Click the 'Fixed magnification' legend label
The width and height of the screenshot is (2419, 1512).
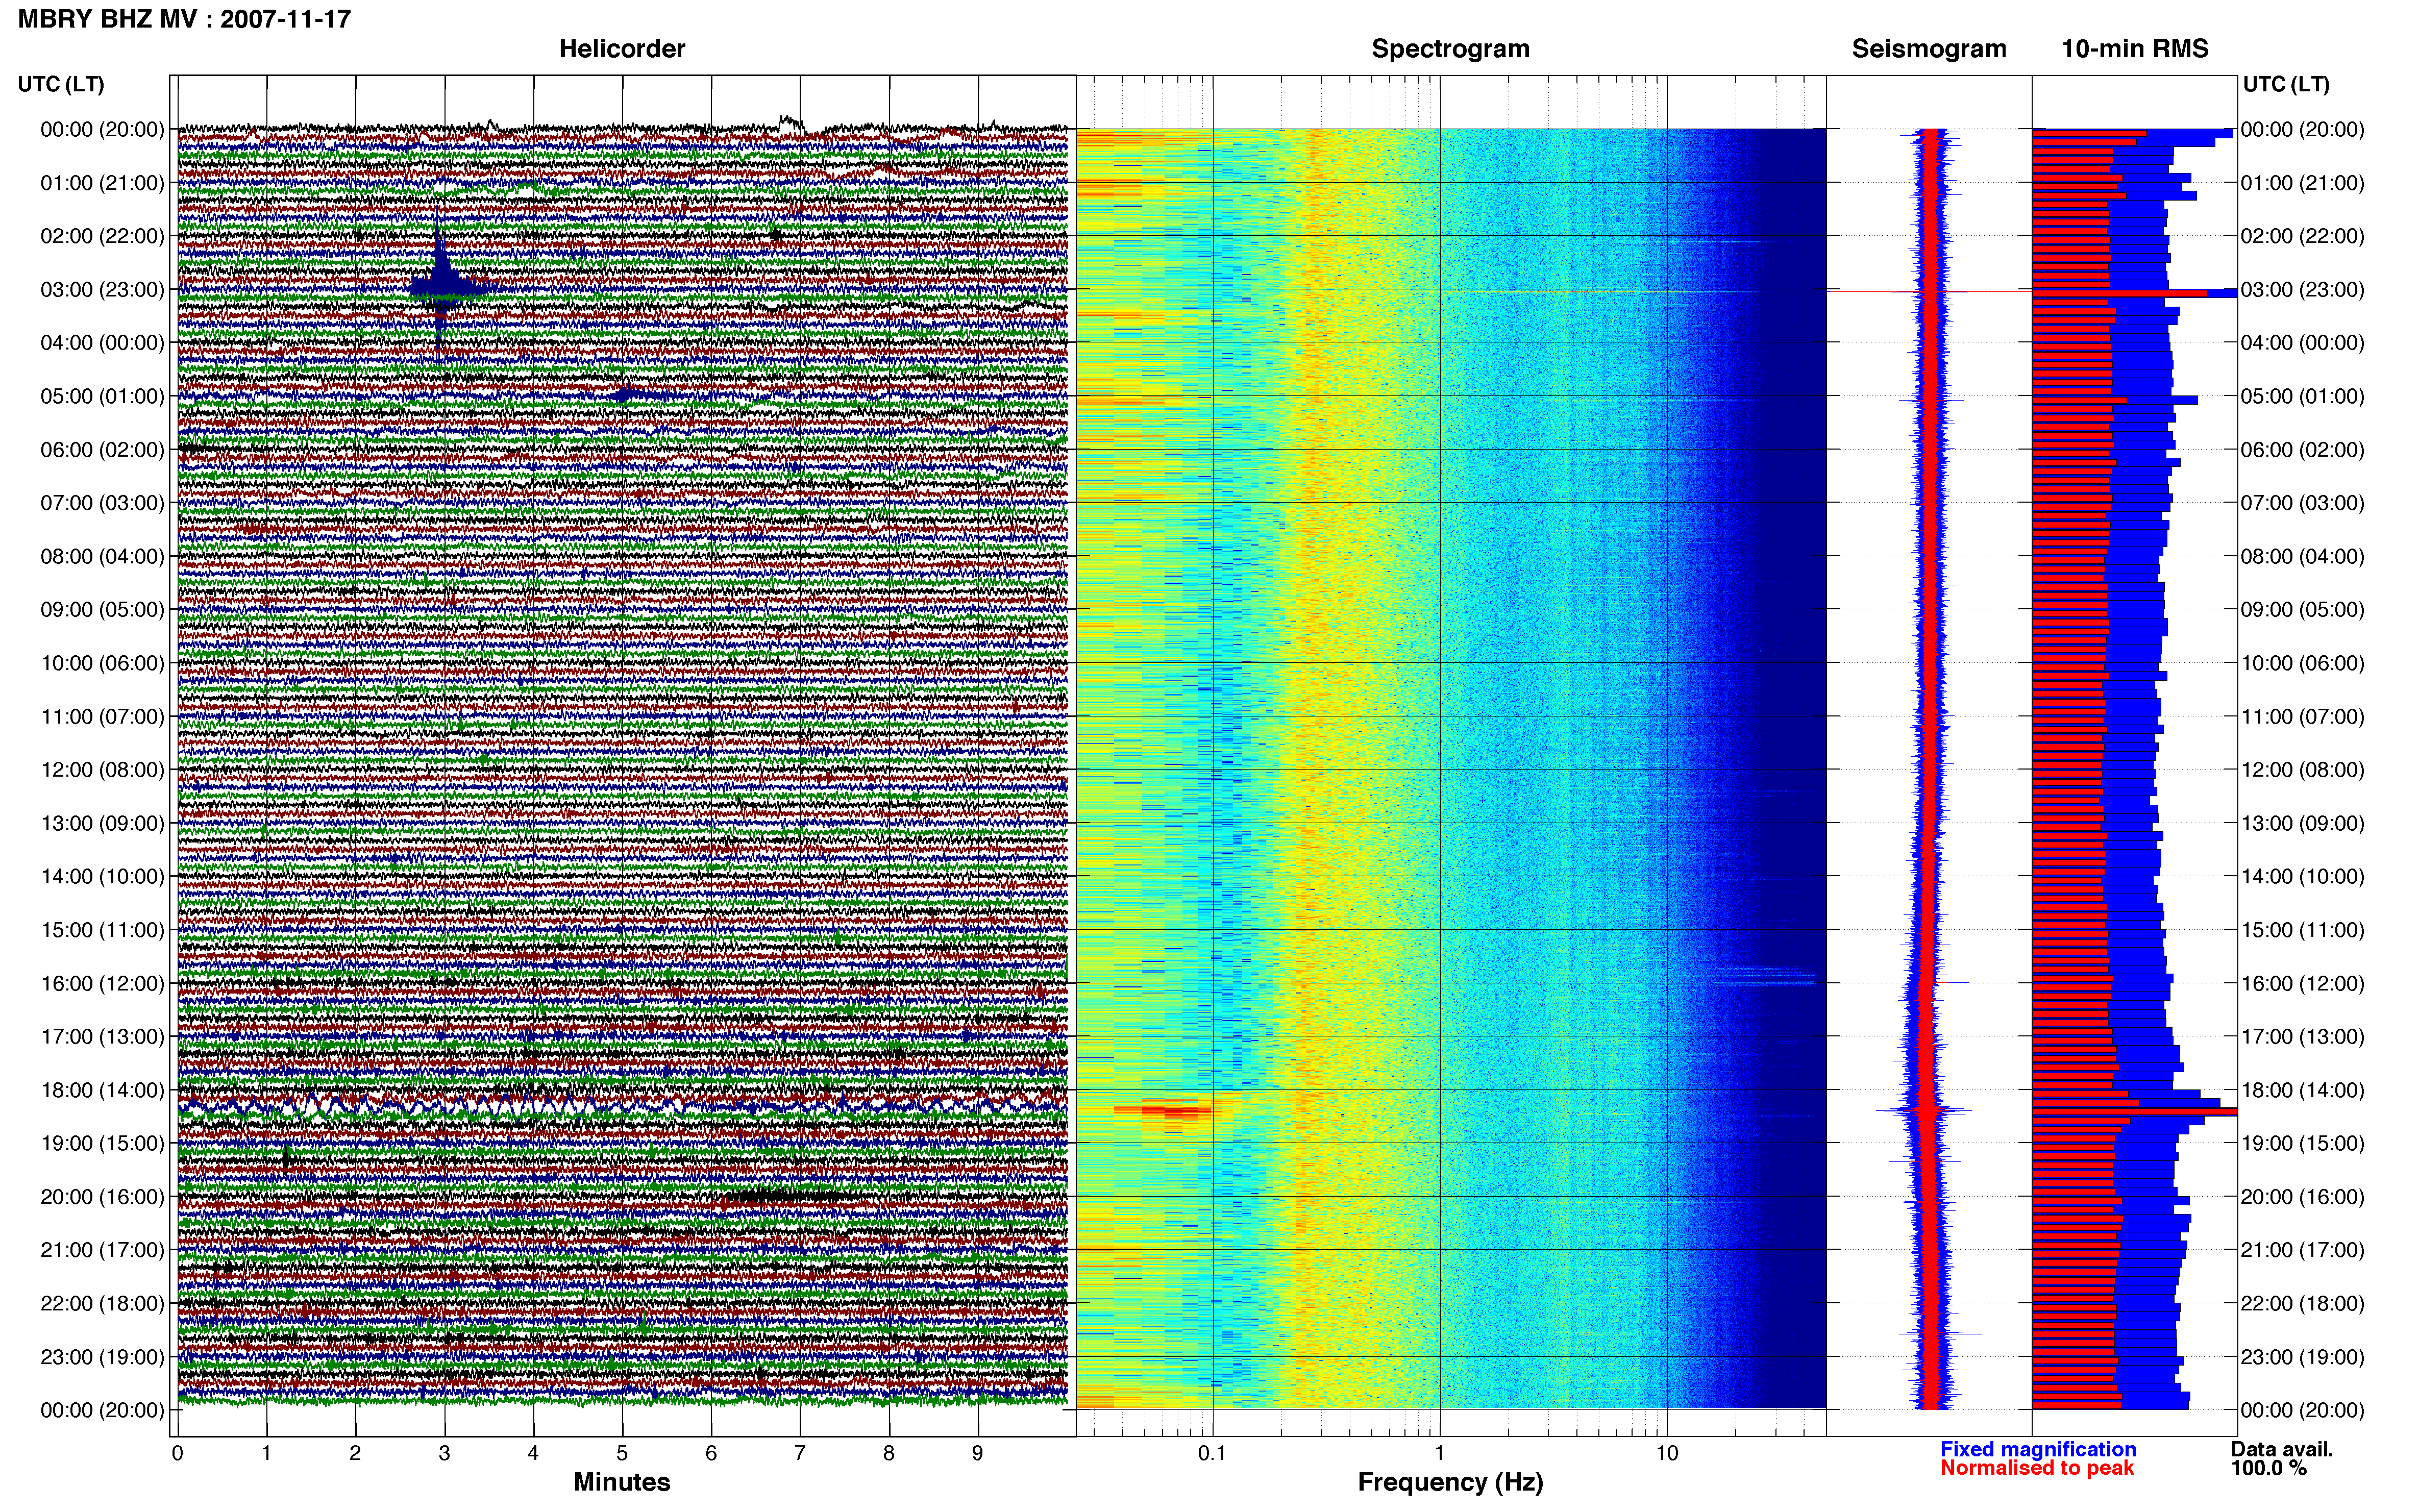pos(2038,1449)
